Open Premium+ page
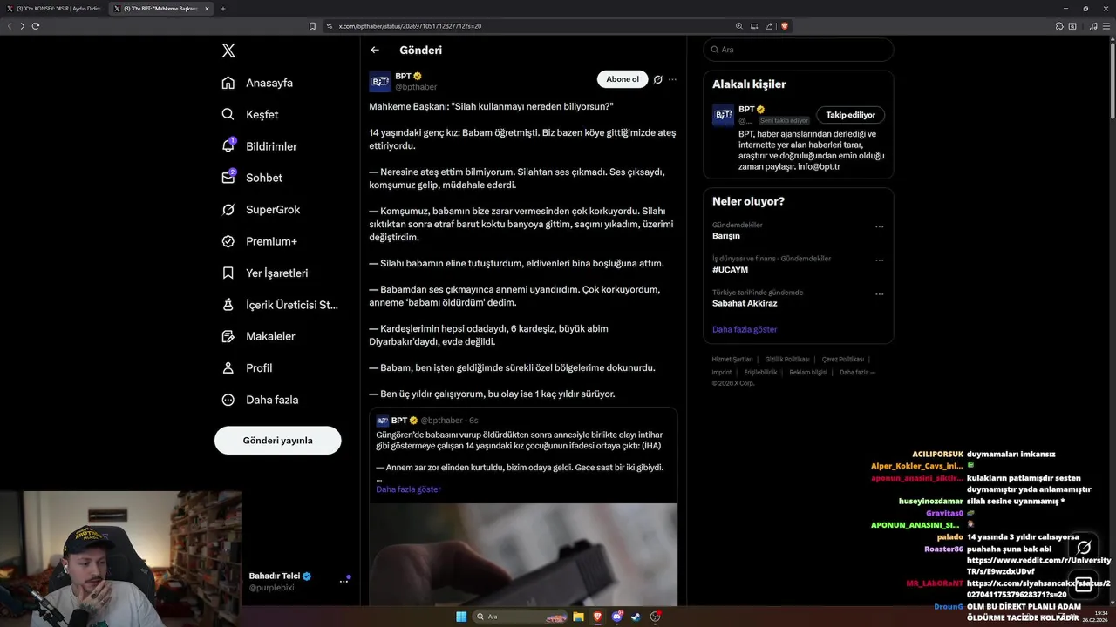 coord(259,241)
